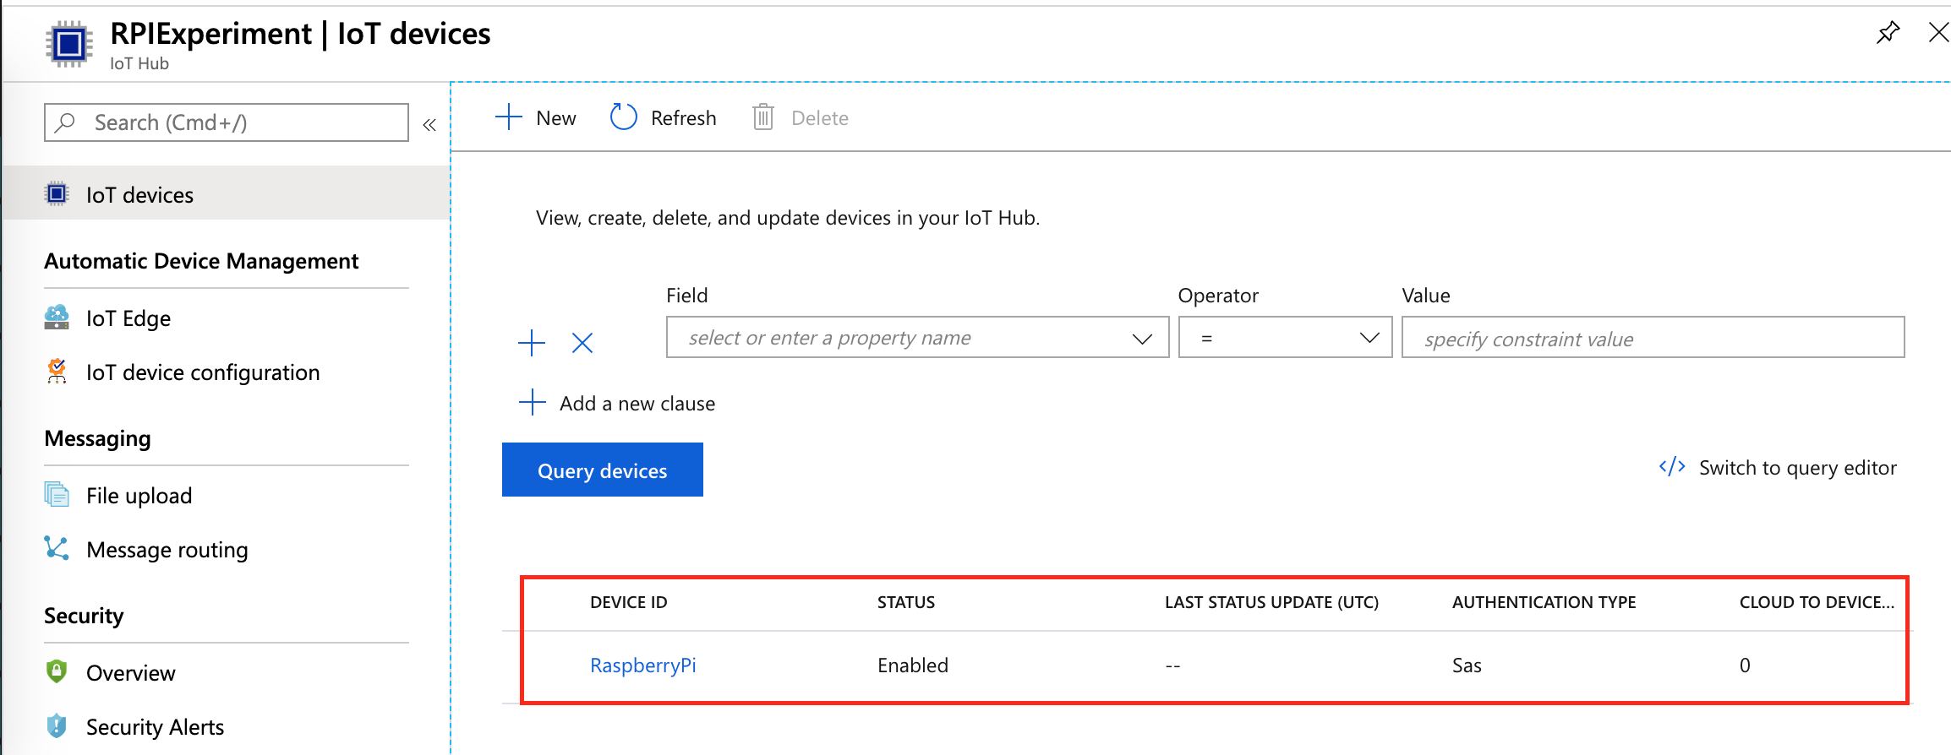
Task: Open Security Overview page
Action: 131,673
